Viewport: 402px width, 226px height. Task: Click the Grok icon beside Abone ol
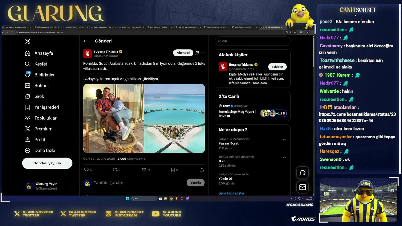197,53
